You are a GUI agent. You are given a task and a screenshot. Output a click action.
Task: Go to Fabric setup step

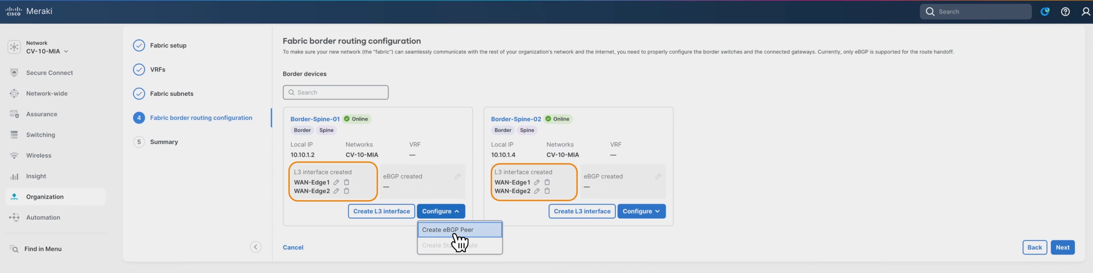(168, 45)
